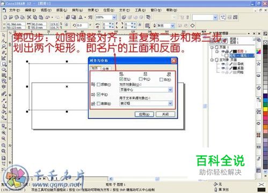Select the Graph Paper tool in toolbox
The image size is (268, 193).
click(x=4, y=76)
